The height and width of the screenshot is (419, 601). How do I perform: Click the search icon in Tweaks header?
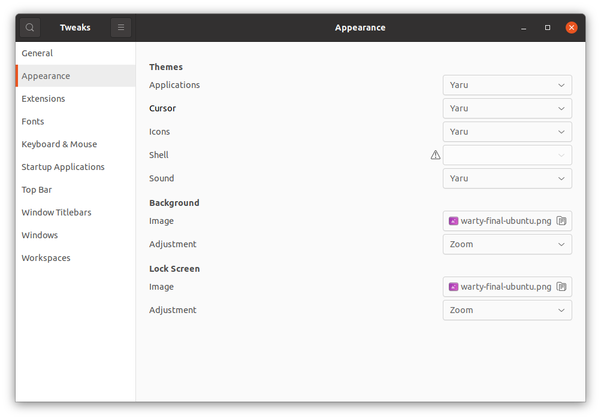click(30, 28)
